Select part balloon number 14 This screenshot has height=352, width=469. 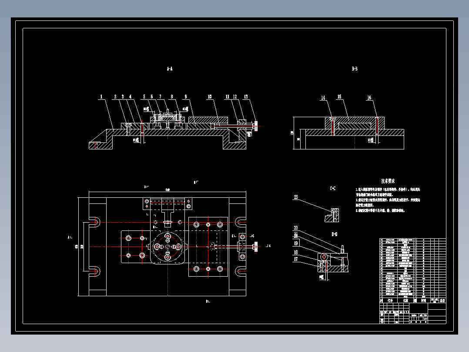coord(323,98)
